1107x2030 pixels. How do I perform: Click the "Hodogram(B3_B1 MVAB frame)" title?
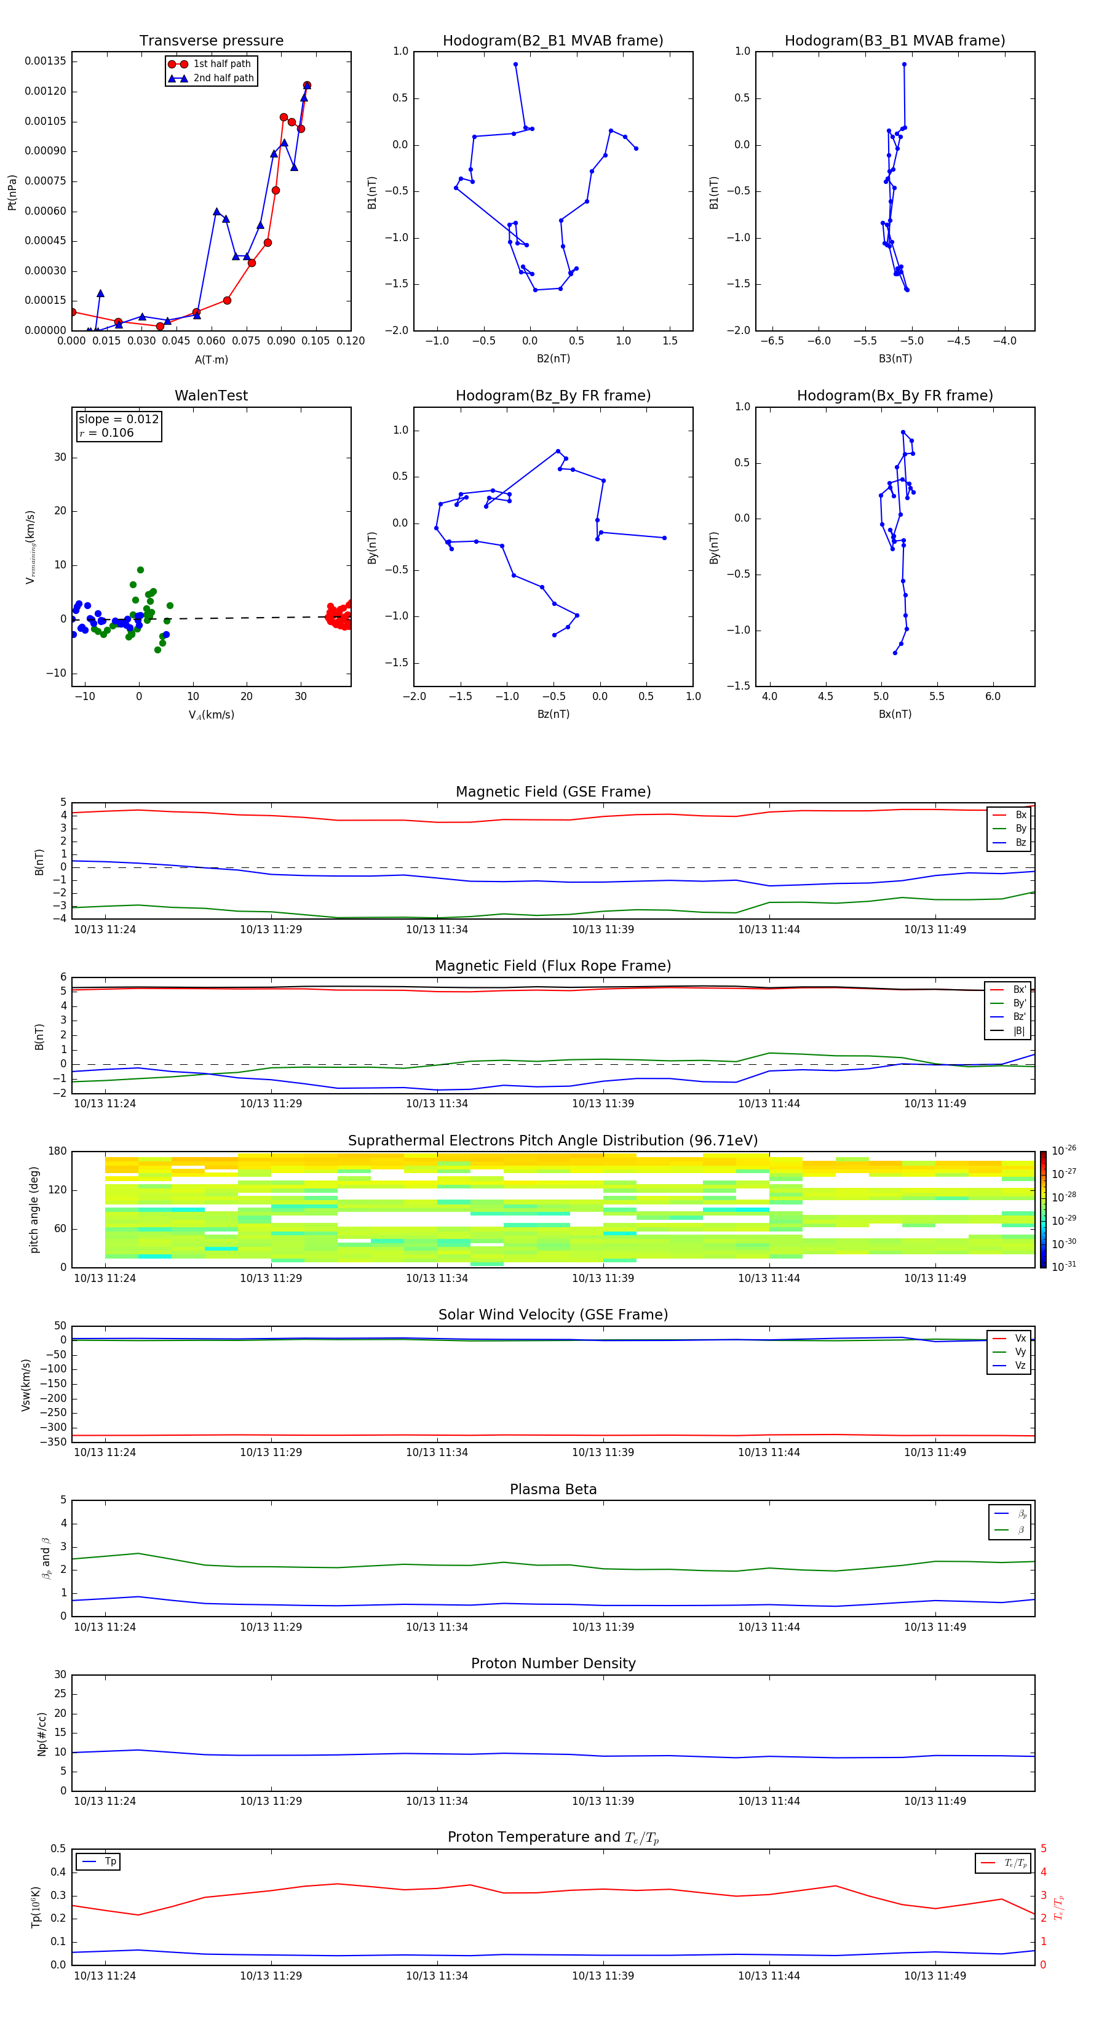(x=895, y=41)
